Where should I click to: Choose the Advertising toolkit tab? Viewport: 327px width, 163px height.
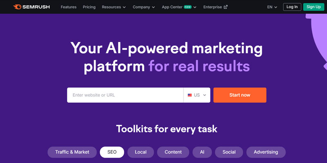pos(266,152)
